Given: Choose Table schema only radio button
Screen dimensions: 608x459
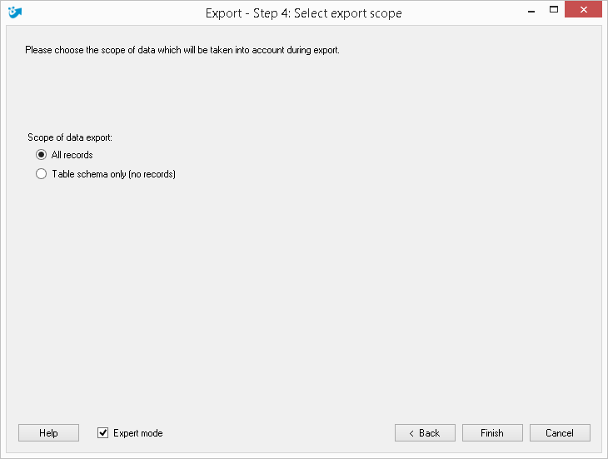Looking at the screenshot, I should pyautogui.click(x=41, y=173).
